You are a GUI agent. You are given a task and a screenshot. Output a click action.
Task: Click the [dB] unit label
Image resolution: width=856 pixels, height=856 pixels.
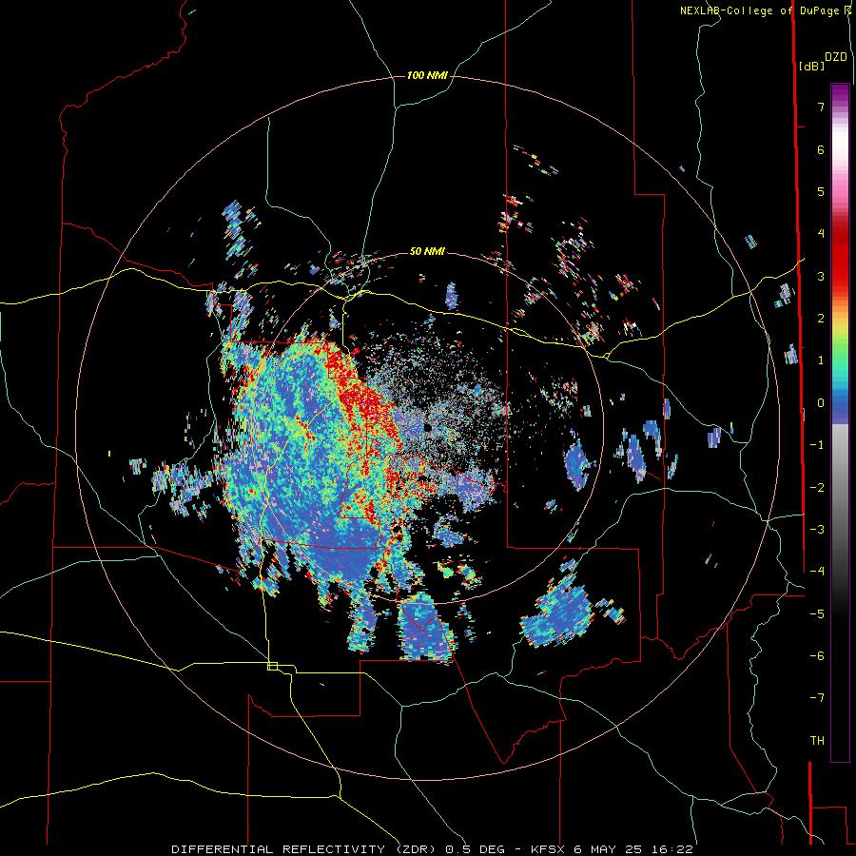click(811, 66)
